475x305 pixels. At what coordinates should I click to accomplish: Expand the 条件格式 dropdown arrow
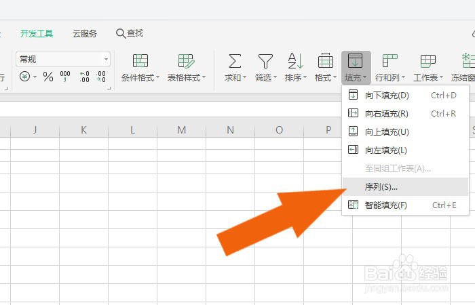tap(157, 77)
